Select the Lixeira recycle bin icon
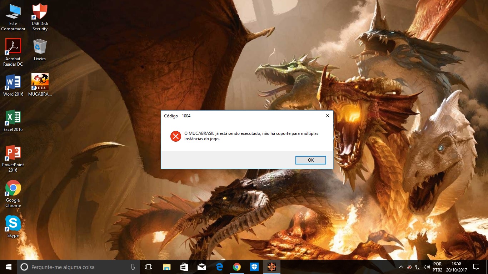The height and width of the screenshot is (274, 488). (x=40, y=47)
